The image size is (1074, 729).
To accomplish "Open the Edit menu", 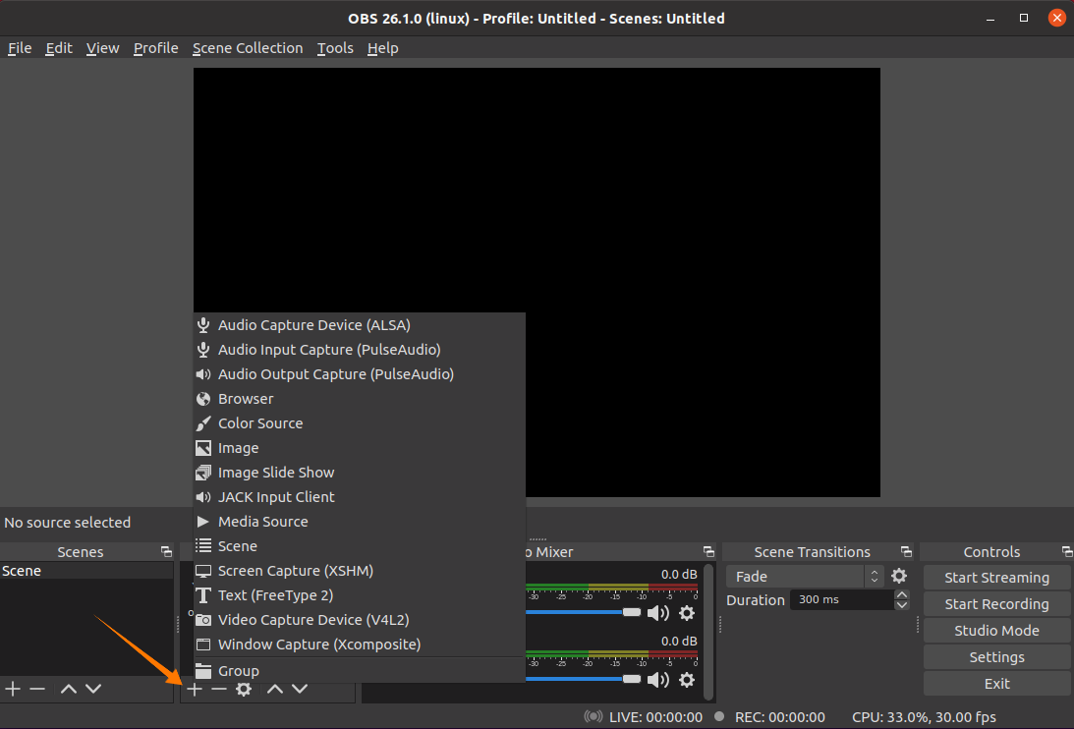I will (x=59, y=48).
